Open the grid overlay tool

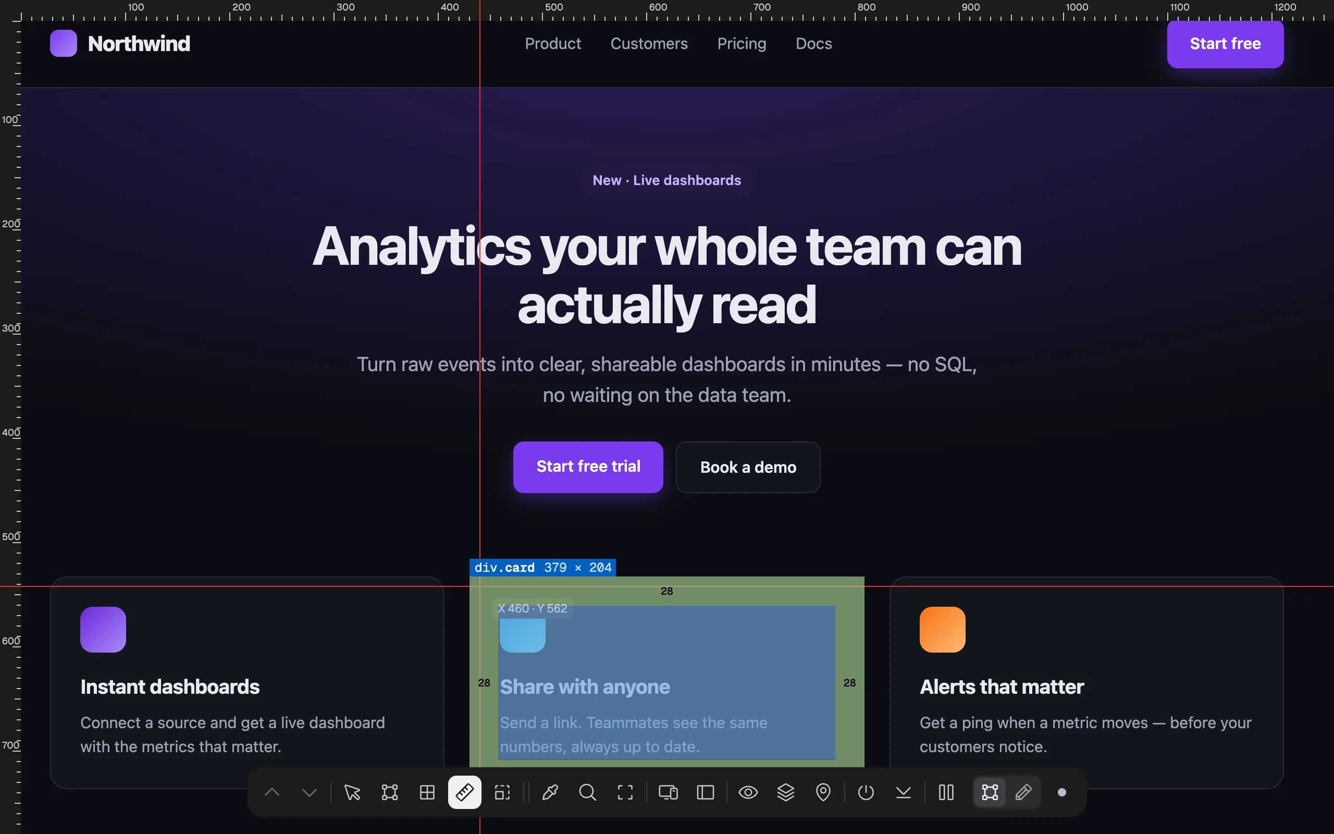coord(427,793)
